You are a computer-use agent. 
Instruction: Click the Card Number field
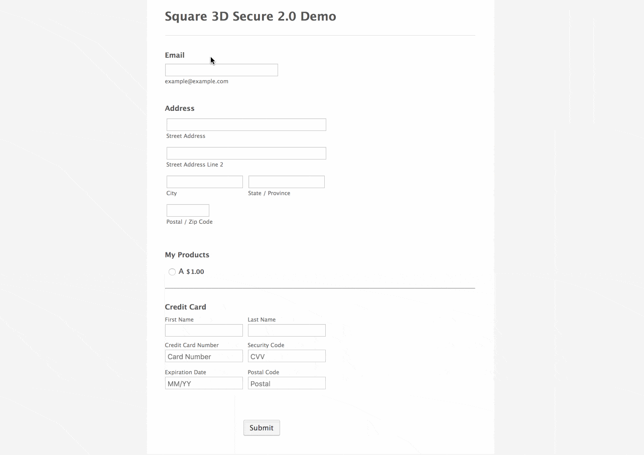(204, 357)
